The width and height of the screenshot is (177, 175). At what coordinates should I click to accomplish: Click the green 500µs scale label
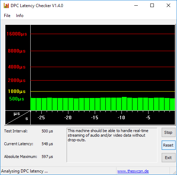[x=17, y=99]
